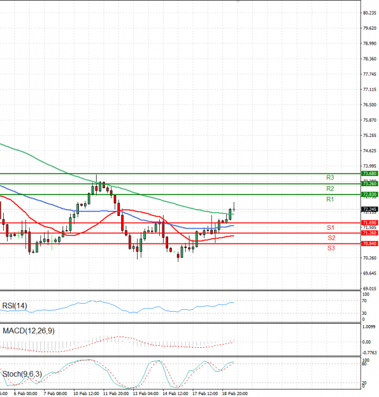Image resolution: width=379 pixels, height=397 pixels.
Task: Click the 6 Feb 00:00 time label
Action: (x=25, y=393)
